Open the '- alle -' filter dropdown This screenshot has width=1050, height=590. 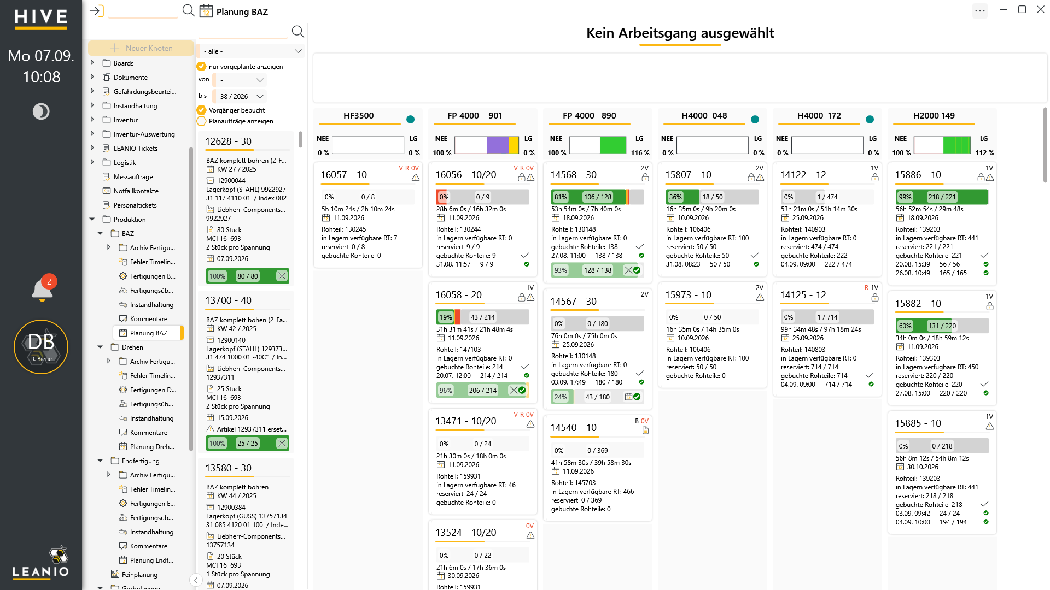(x=252, y=51)
